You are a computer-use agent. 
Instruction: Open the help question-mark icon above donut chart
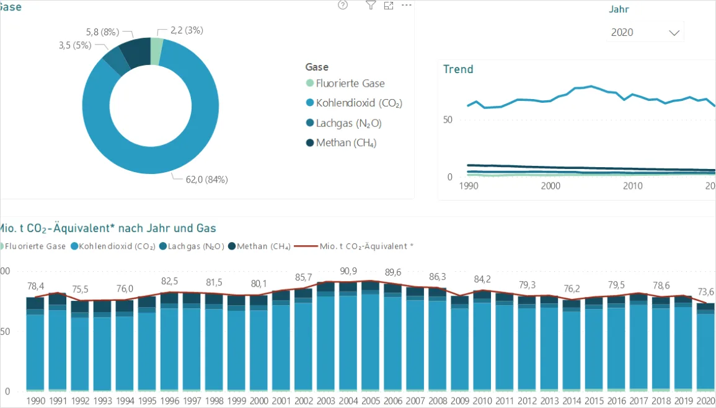(x=342, y=5)
